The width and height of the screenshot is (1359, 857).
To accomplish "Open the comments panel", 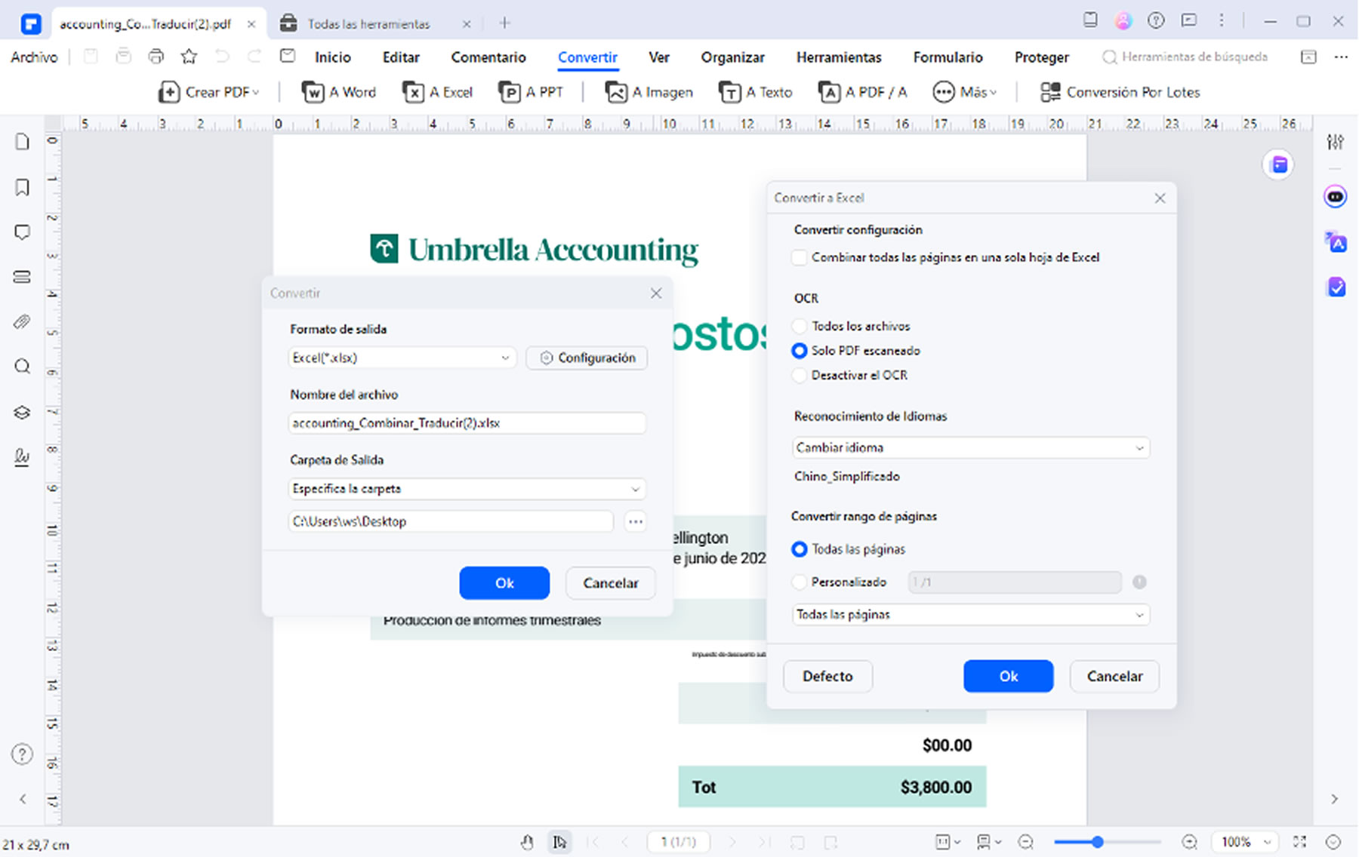I will point(22,232).
